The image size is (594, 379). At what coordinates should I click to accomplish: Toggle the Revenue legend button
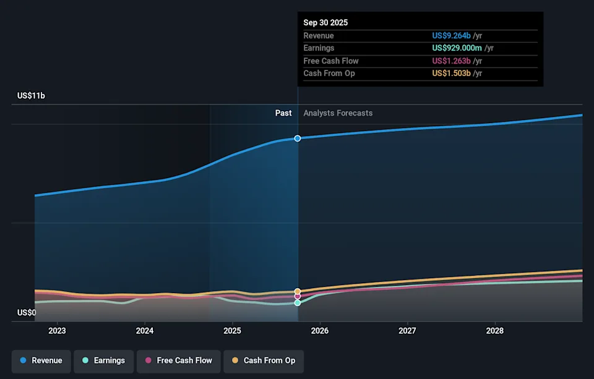point(41,360)
